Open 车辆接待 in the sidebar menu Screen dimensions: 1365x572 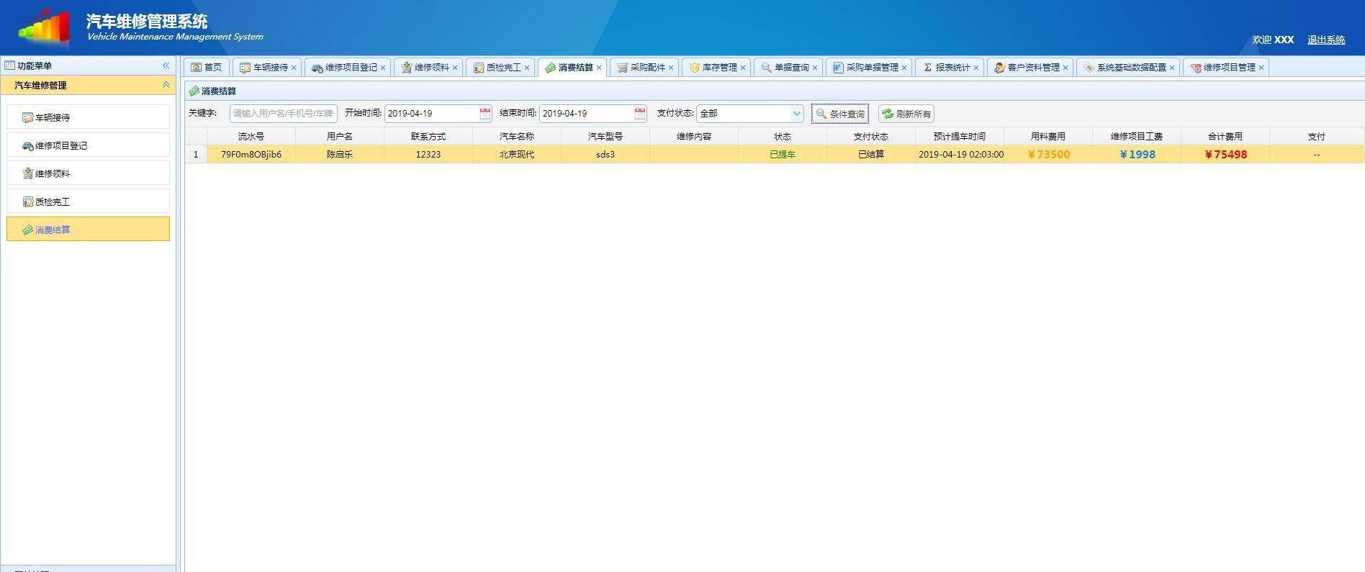(x=88, y=117)
